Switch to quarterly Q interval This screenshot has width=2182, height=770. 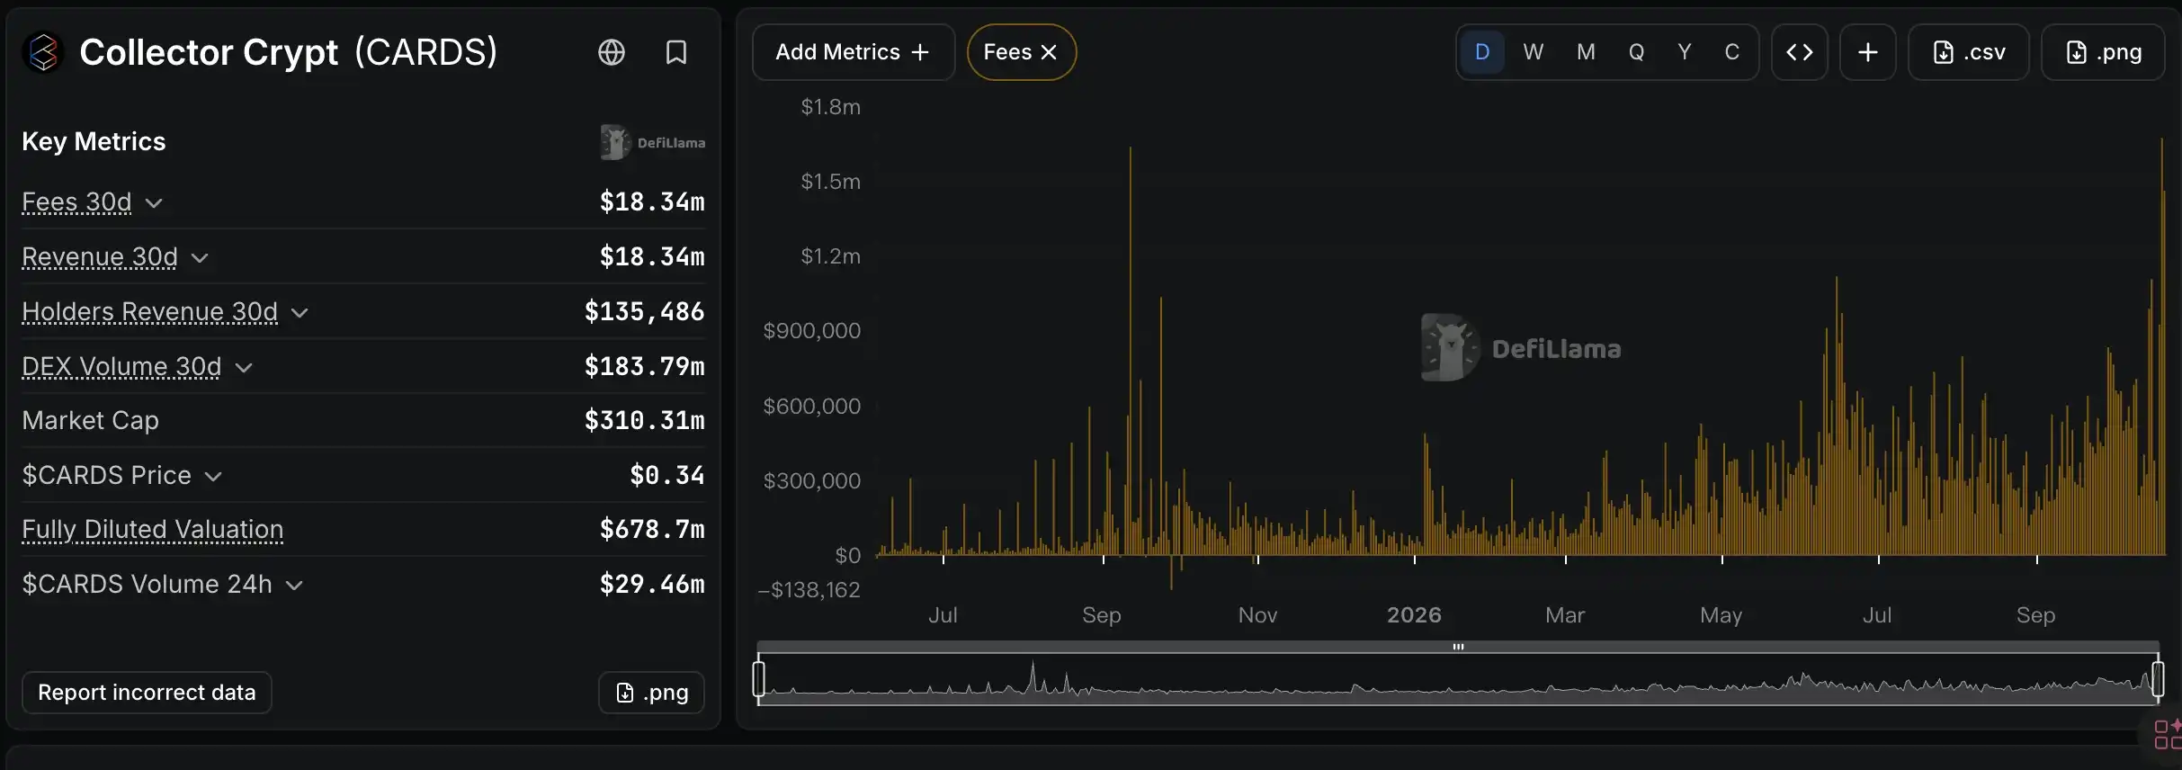1636,52
